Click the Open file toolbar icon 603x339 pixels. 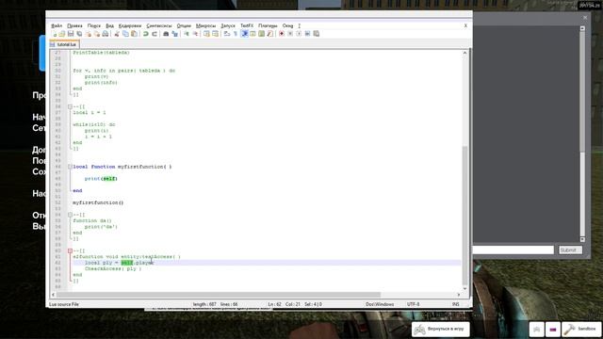click(62, 34)
